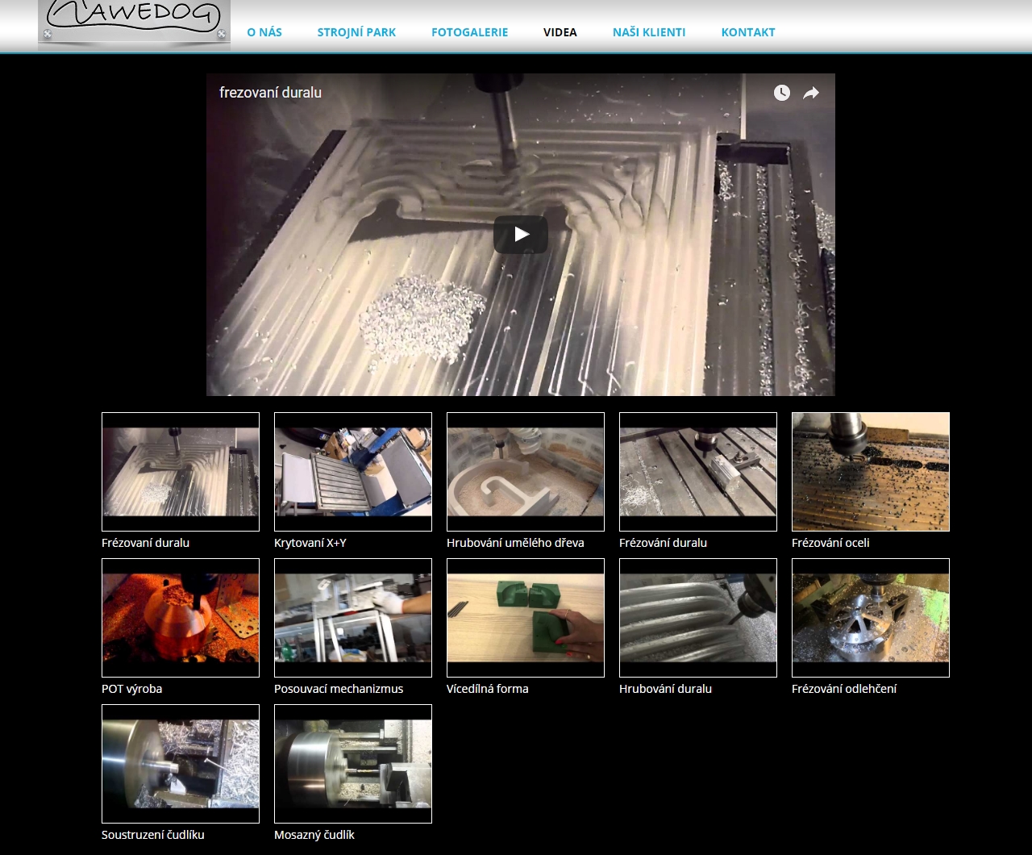Click the 'POT výroba' caption
The image size is (1032, 855).
click(132, 689)
